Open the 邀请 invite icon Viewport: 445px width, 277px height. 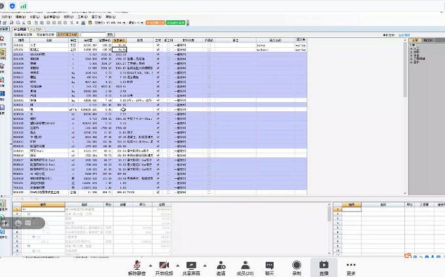[221, 265]
